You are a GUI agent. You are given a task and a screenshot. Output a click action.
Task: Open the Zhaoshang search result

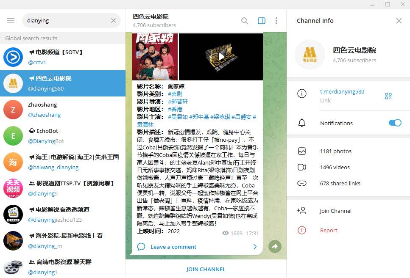(x=63, y=110)
